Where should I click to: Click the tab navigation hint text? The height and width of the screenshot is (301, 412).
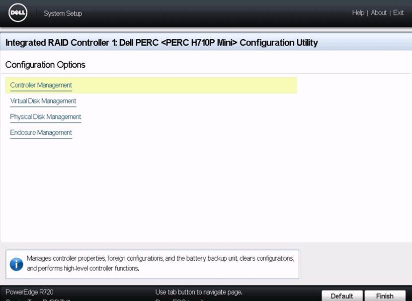point(199,292)
